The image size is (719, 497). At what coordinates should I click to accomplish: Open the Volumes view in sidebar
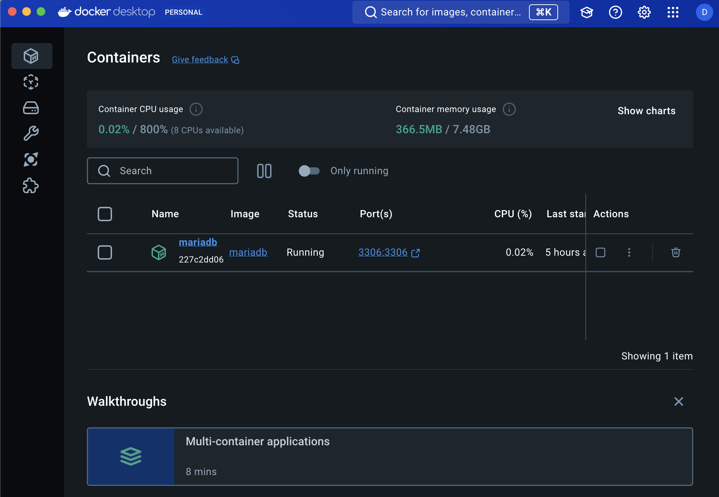coord(31,108)
